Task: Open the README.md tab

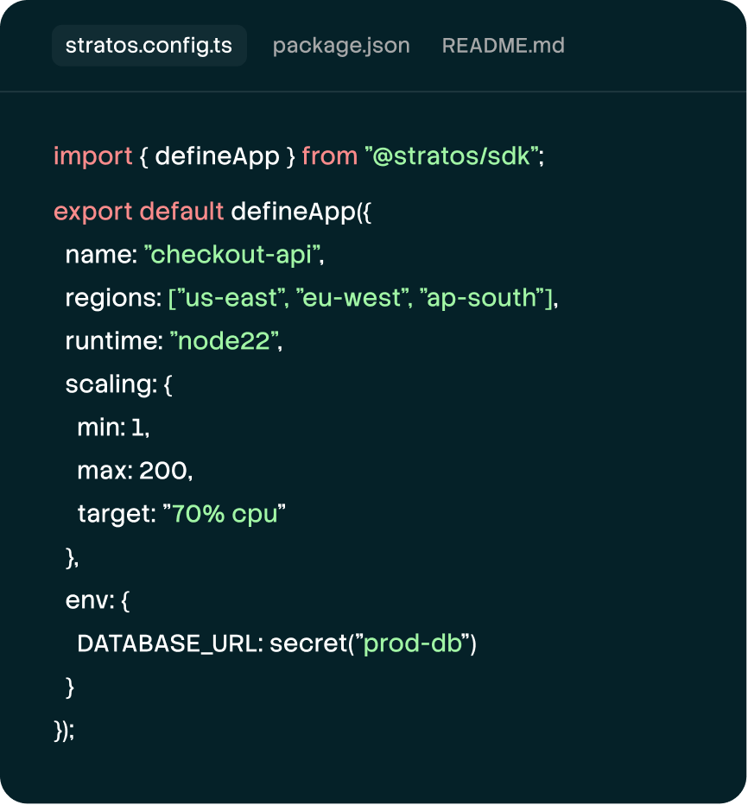Action: point(503,46)
